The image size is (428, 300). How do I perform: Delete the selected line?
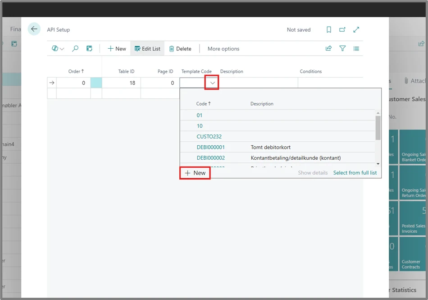180,49
